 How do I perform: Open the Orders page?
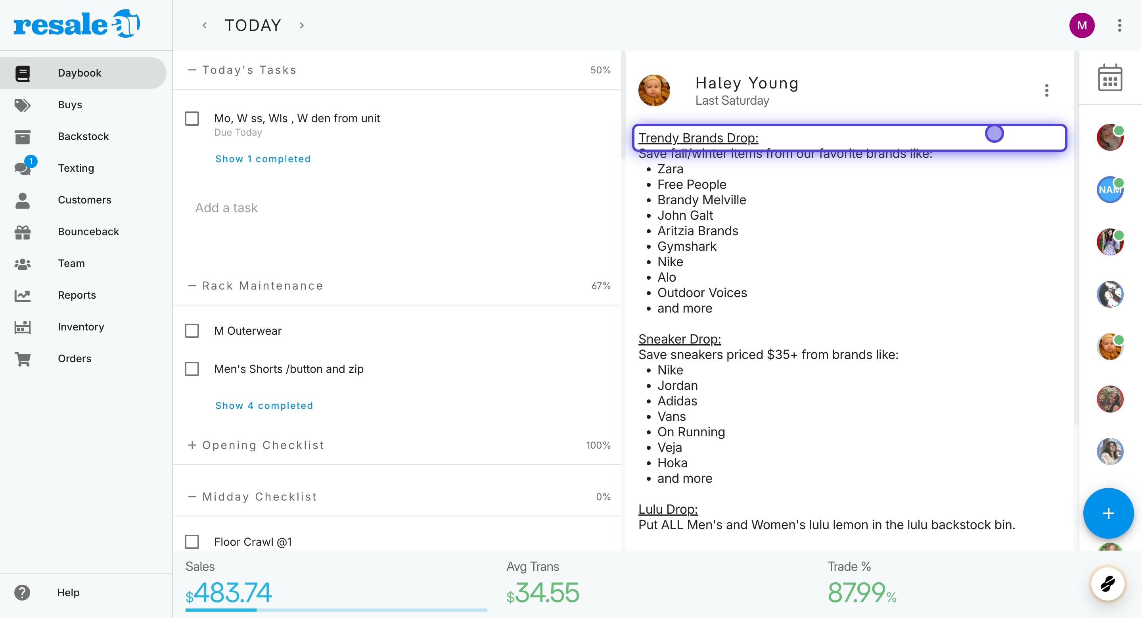click(83, 359)
